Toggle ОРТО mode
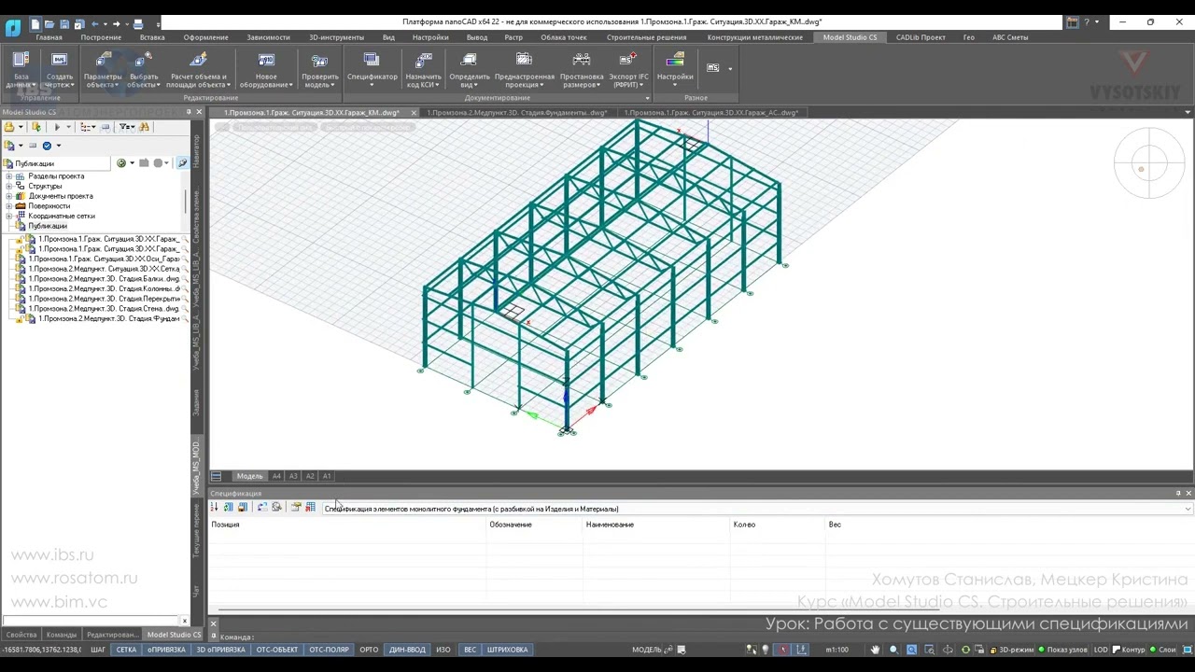Image resolution: width=1195 pixels, height=672 pixels. coord(369,650)
